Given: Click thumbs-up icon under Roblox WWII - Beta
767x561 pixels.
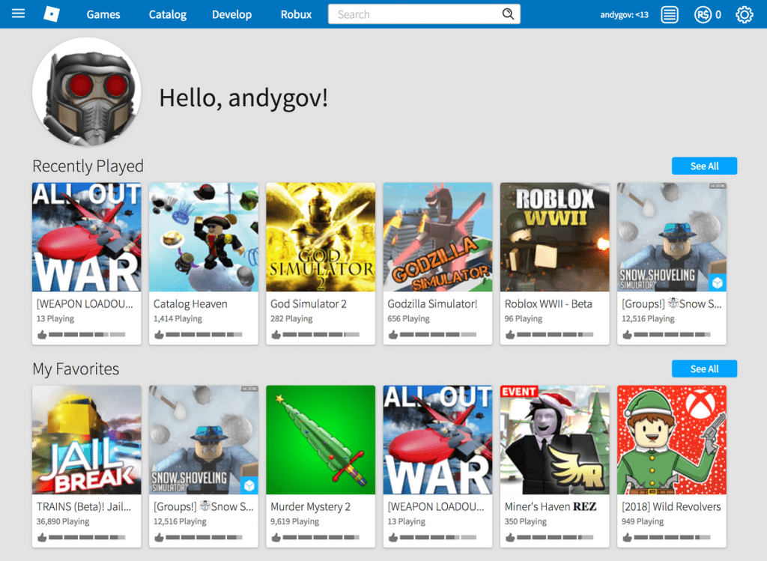Looking at the screenshot, I should [510, 335].
